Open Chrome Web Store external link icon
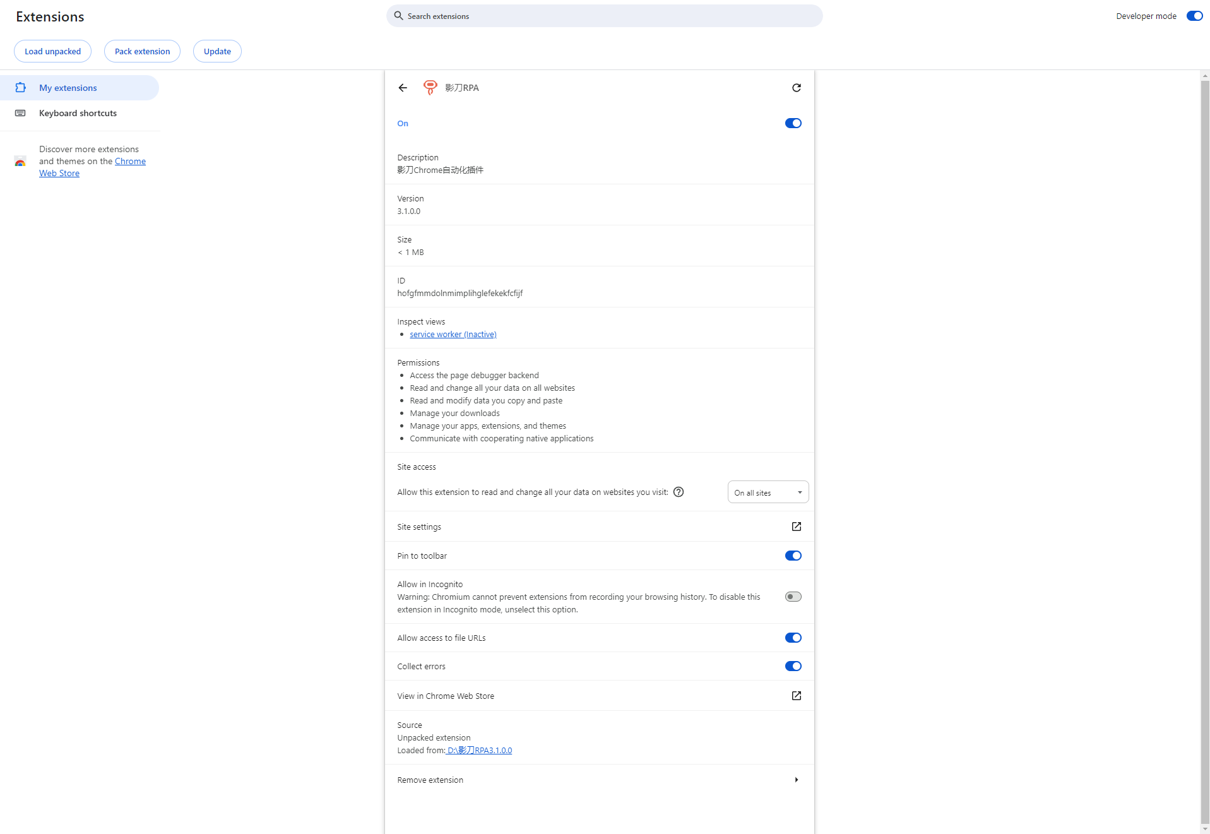 (797, 696)
